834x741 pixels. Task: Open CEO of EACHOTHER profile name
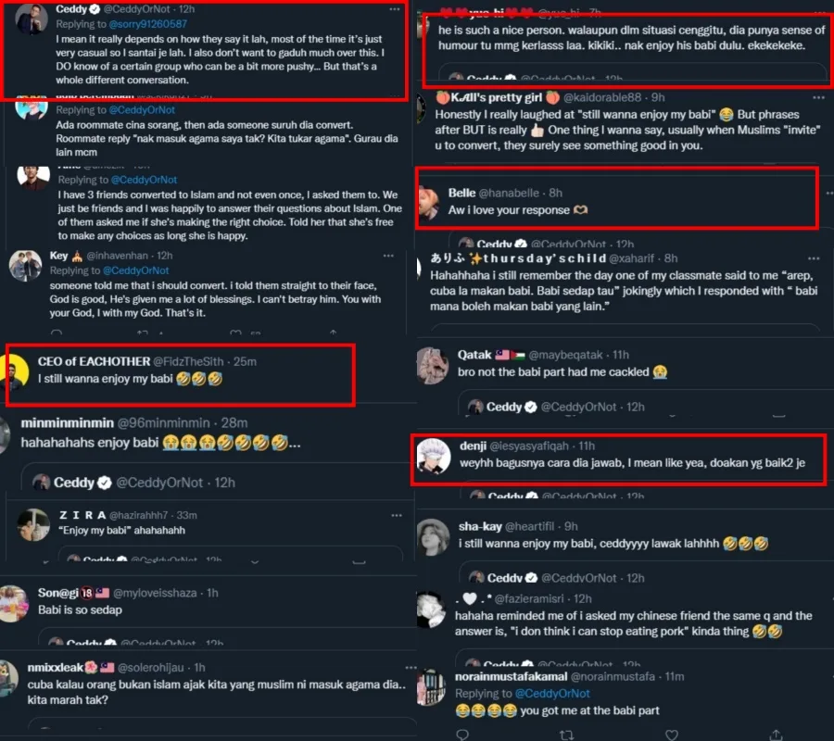[x=94, y=361]
